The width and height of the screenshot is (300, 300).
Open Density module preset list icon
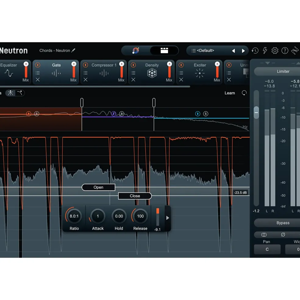tap(133, 73)
